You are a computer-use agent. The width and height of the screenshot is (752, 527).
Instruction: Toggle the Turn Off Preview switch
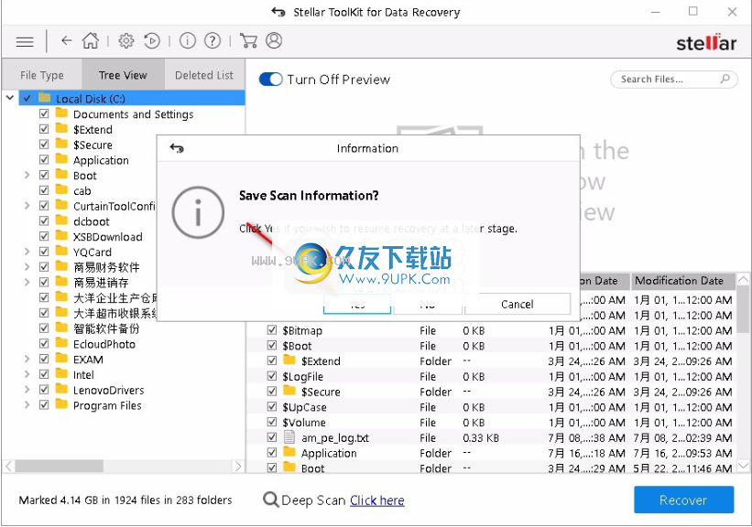coord(270,79)
